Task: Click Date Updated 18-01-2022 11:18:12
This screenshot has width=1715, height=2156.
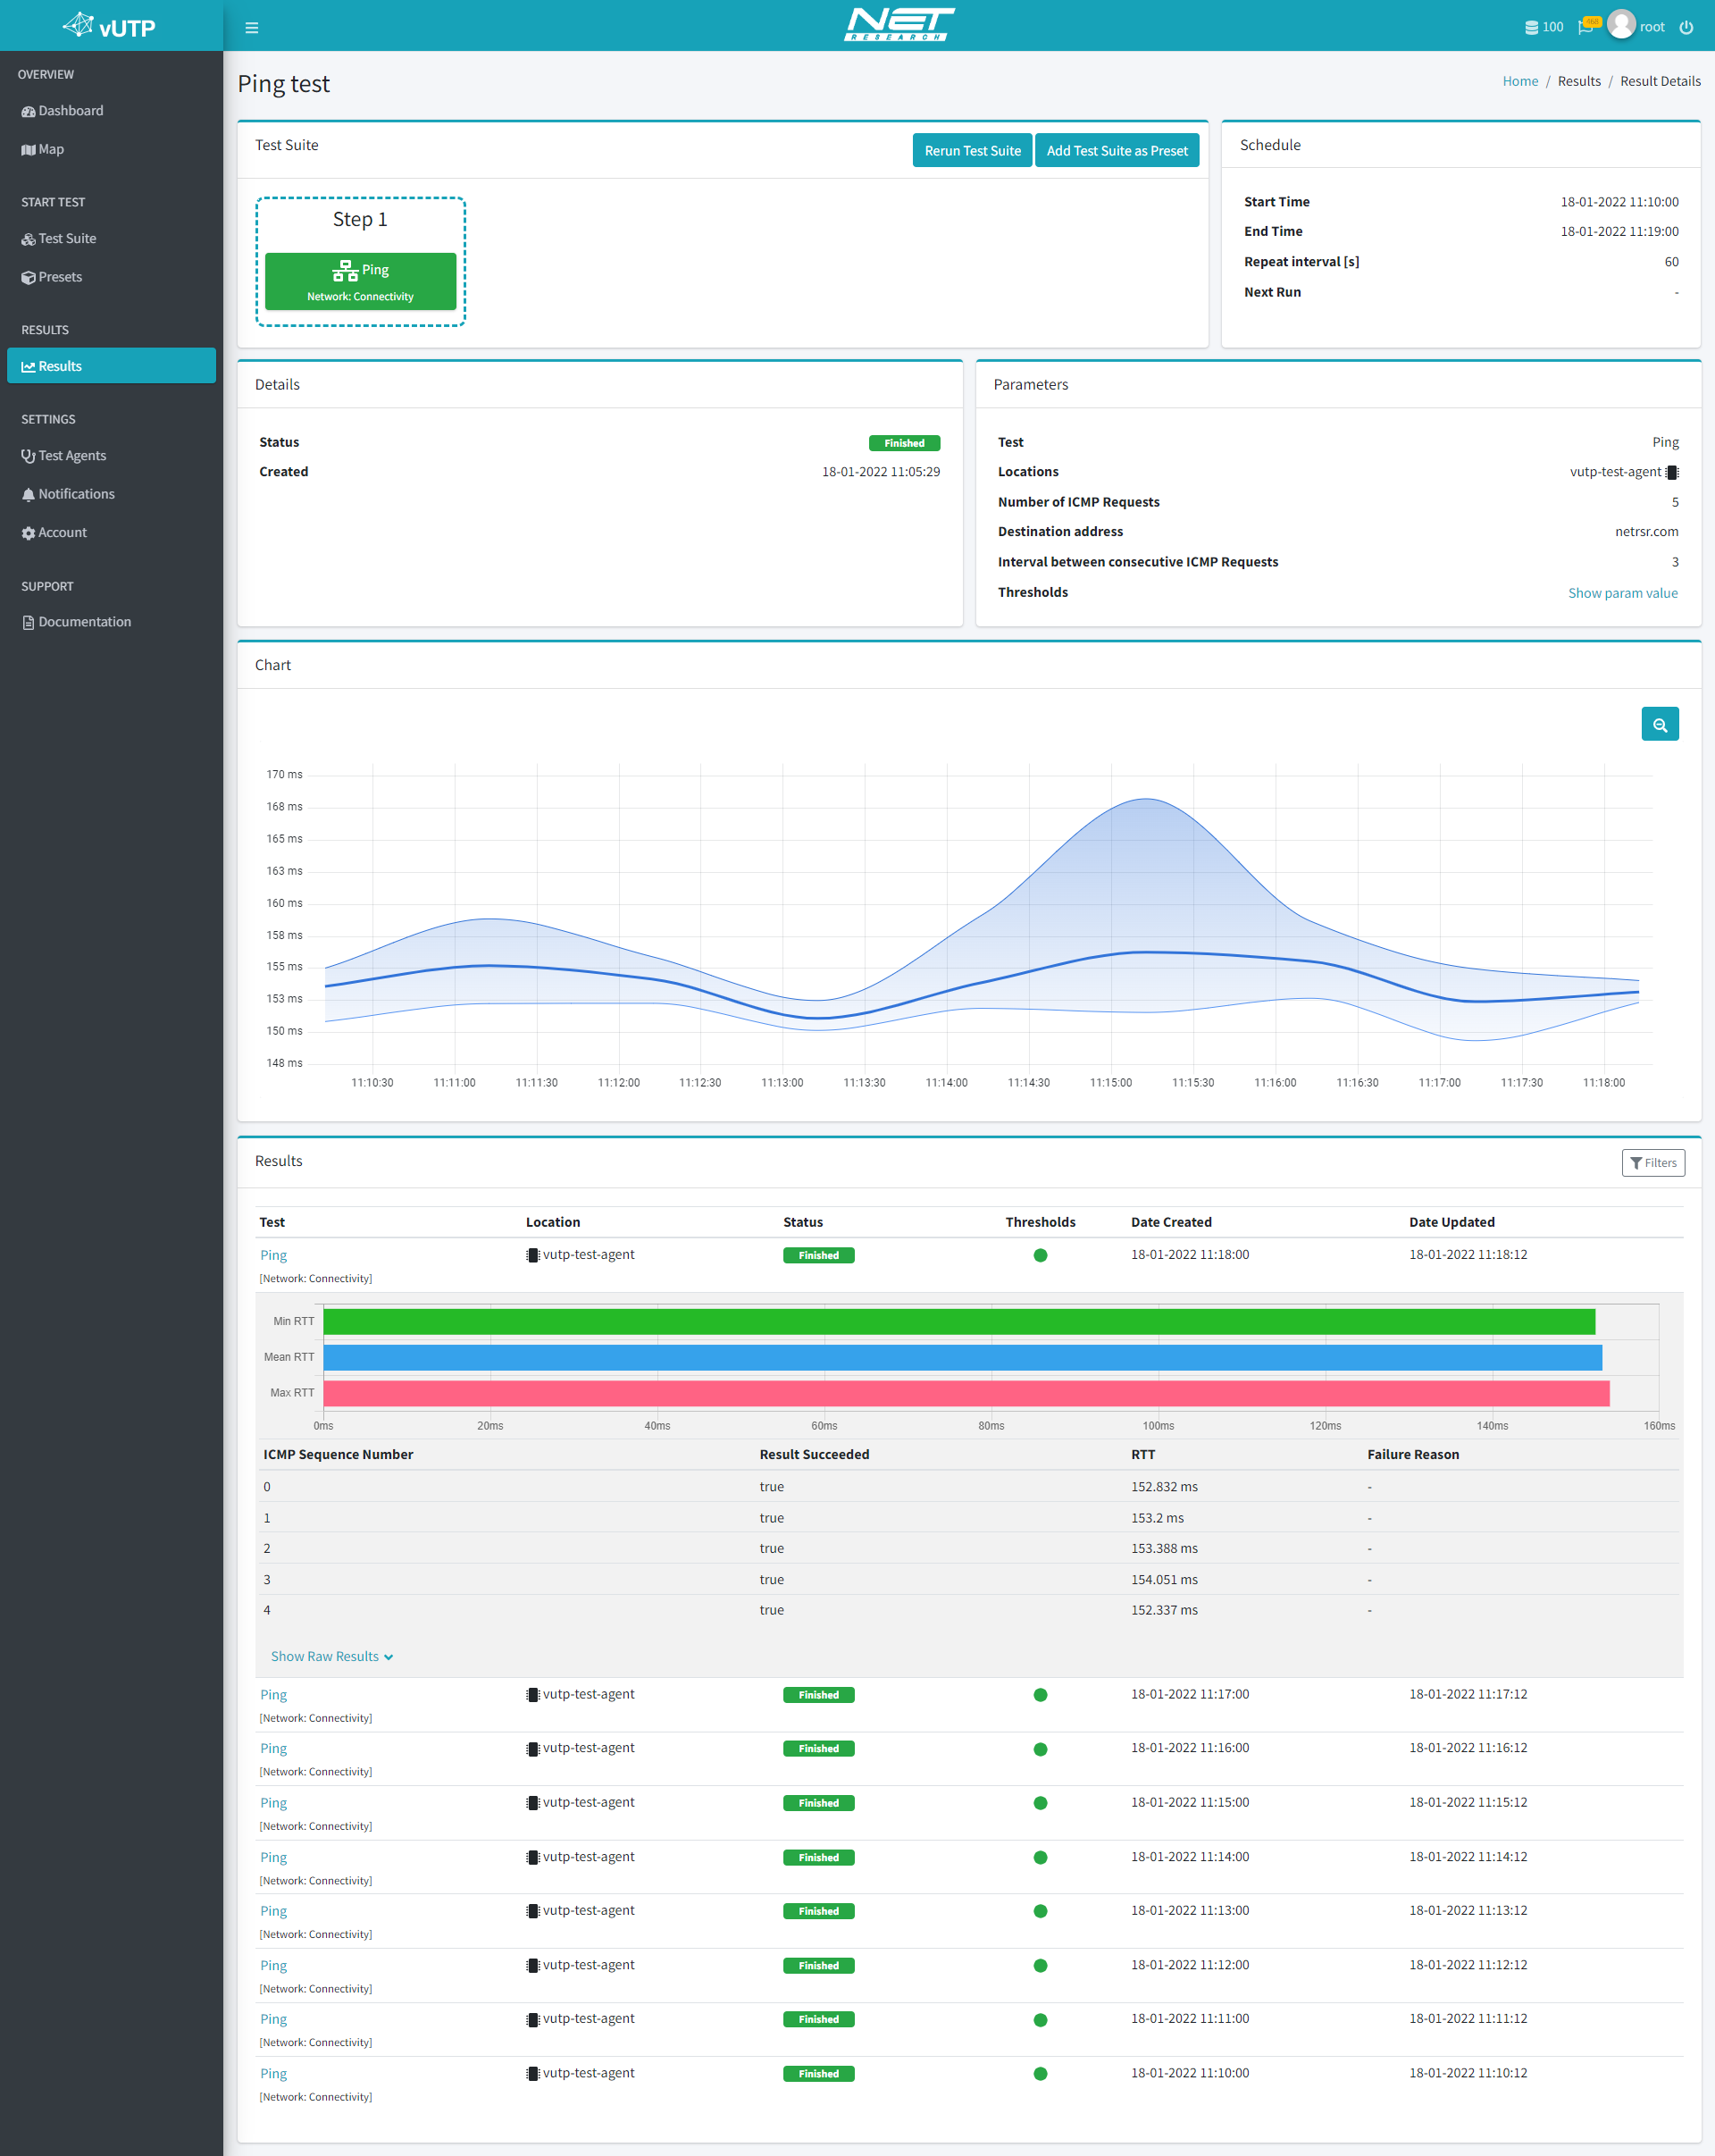Action: point(1468,1255)
